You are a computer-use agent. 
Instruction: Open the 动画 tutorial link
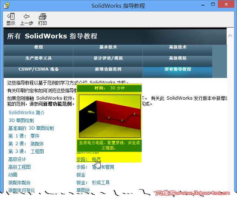click(13, 175)
